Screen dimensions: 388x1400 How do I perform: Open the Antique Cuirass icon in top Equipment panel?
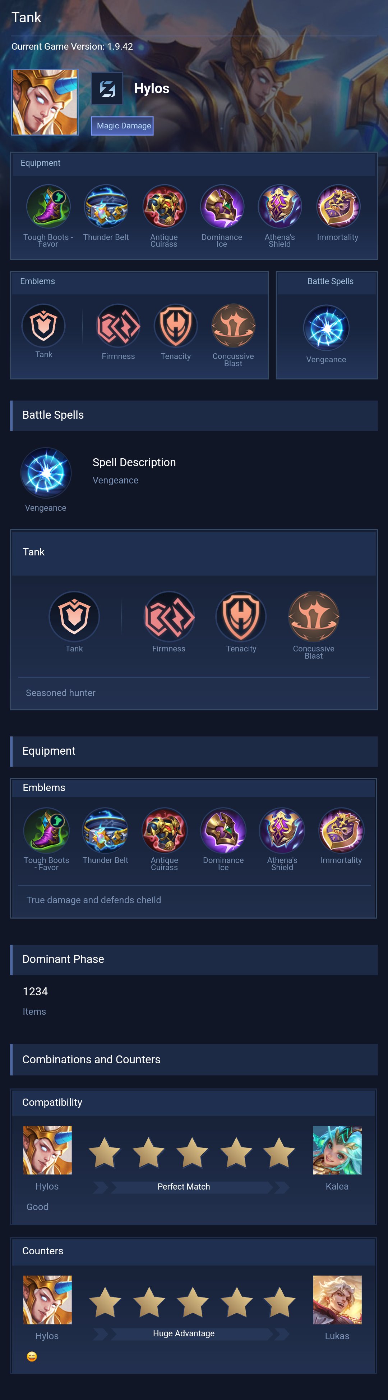click(164, 206)
